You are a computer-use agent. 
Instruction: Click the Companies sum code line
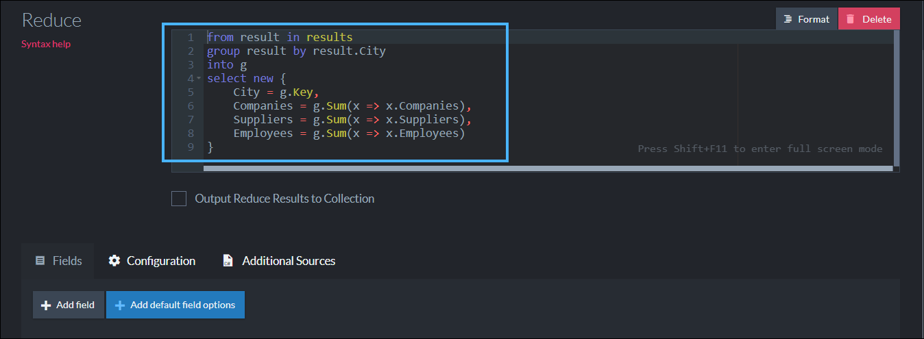coord(353,105)
